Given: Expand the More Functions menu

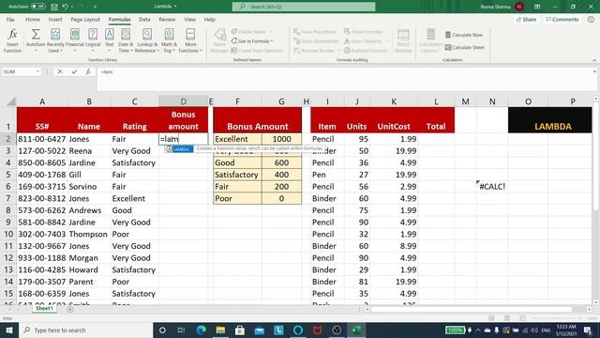Looking at the screenshot, I should coord(190,40).
